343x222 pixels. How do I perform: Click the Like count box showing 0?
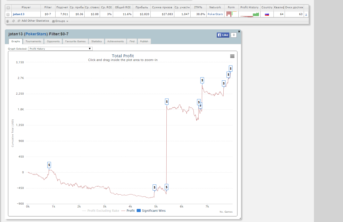coord(234,35)
